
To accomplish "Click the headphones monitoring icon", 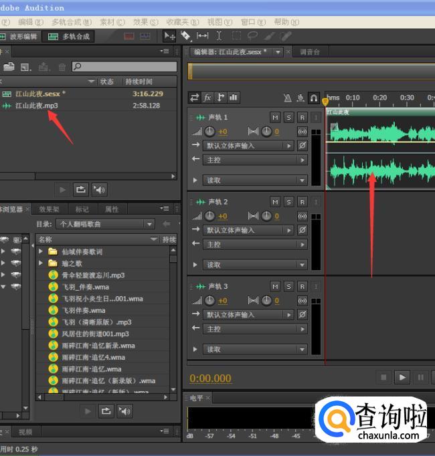I will tap(313, 98).
